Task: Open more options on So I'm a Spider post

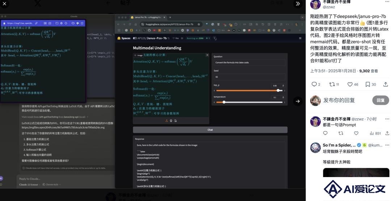Action: (387, 145)
